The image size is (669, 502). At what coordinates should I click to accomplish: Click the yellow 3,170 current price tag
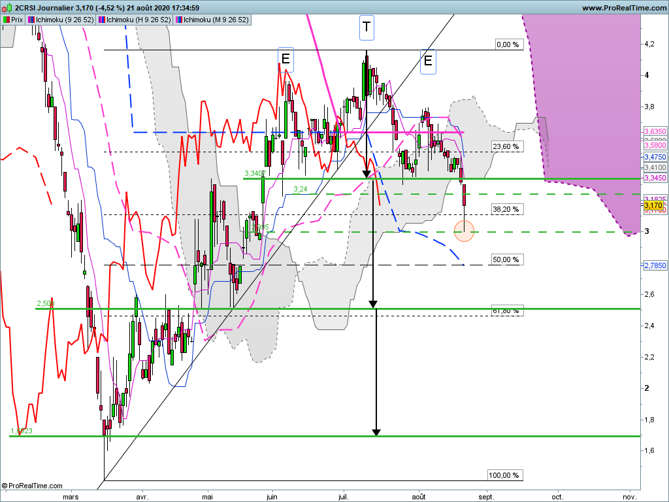[x=653, y=206]
